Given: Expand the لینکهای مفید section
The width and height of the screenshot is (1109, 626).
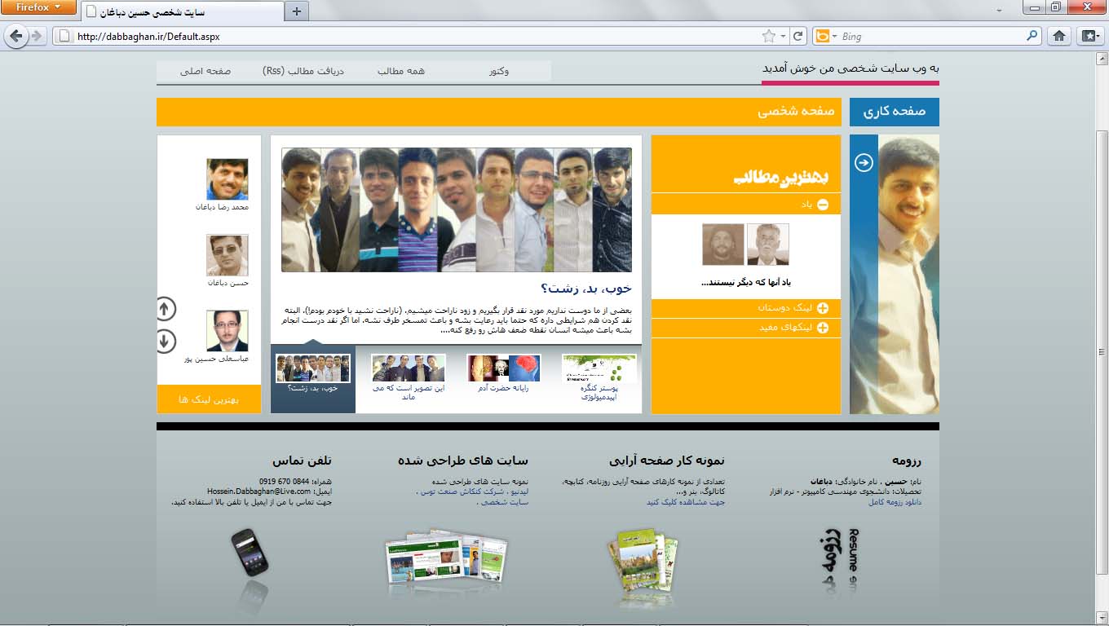Looking at the screenshot, I should pyautogui.click(x=822, y=328).
